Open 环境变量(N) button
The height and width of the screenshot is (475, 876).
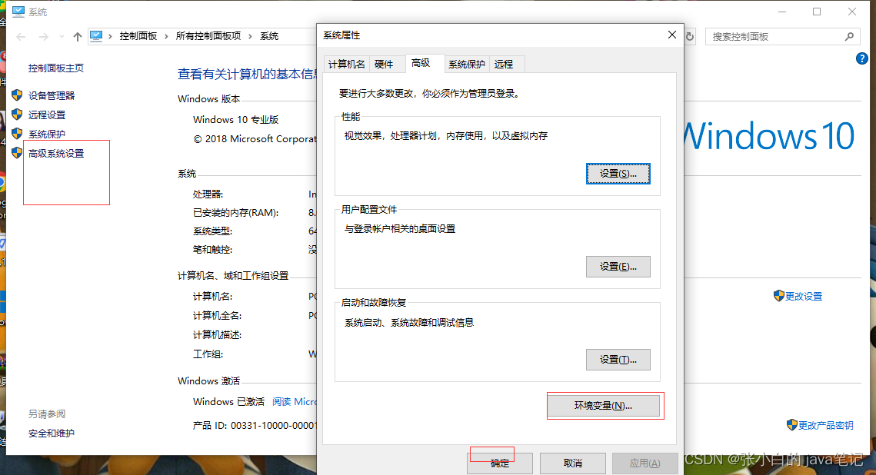604,406
